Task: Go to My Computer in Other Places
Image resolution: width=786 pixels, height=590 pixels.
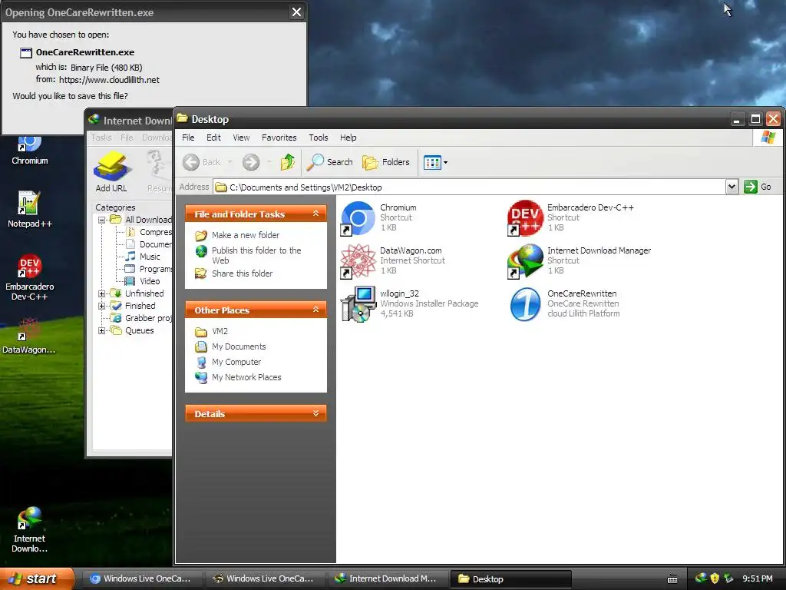Action: click(x=228, y=363)
